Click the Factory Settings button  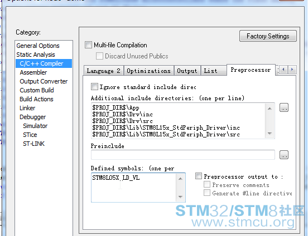(x=268, y=36)
